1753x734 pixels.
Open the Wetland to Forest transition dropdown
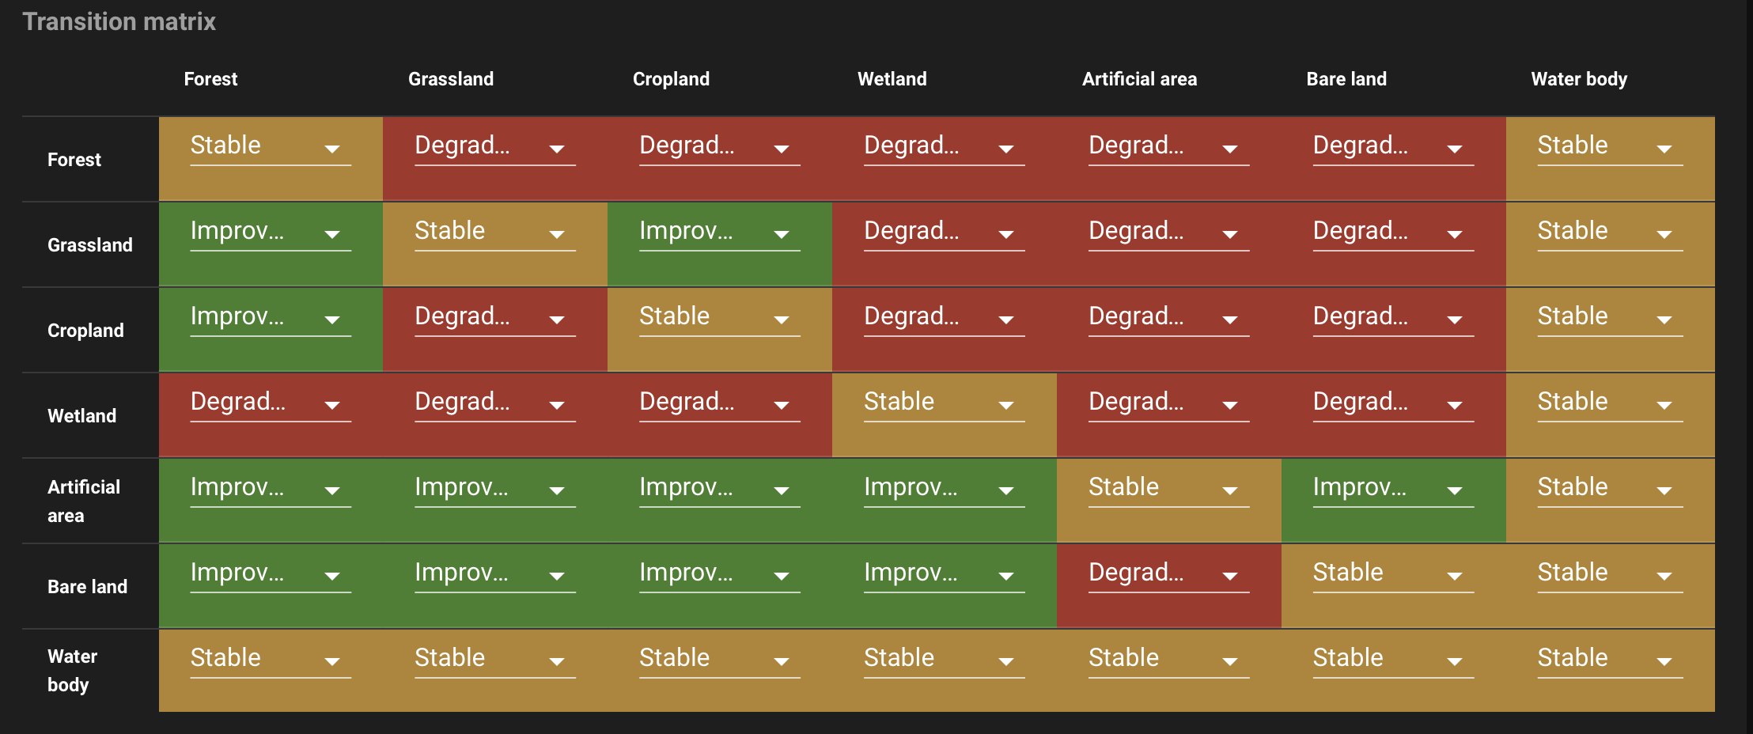(271, 403)
